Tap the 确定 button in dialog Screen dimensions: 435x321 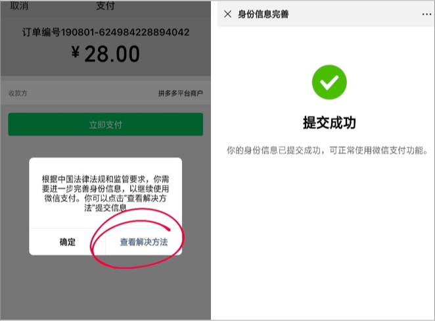click(68, 242)
